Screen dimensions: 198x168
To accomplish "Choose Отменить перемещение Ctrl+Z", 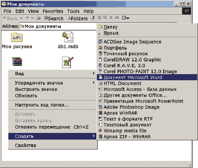I will click(52, 127).
